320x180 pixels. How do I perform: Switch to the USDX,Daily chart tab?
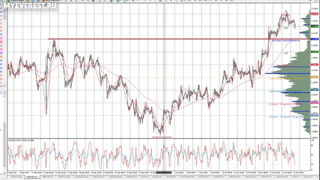(x=16, y=176)
